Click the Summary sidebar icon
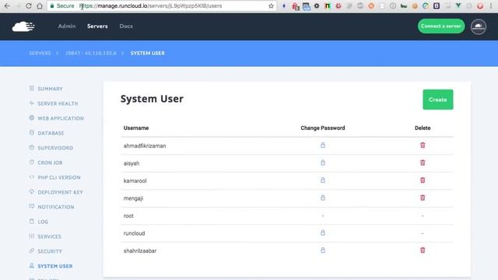 31,88
